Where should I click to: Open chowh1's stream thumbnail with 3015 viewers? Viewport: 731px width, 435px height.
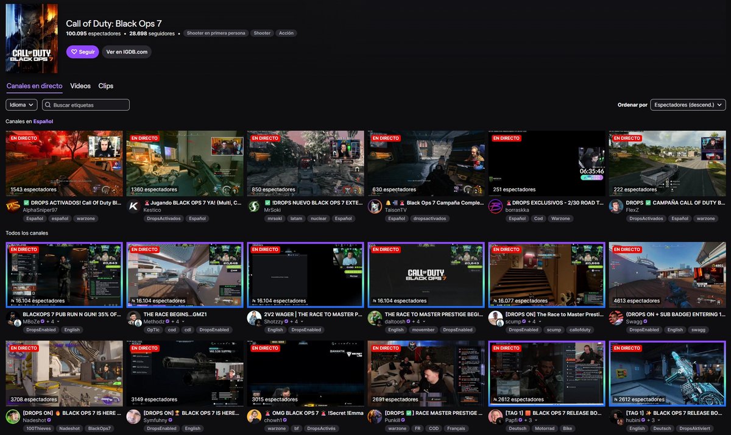pos(305,373)
